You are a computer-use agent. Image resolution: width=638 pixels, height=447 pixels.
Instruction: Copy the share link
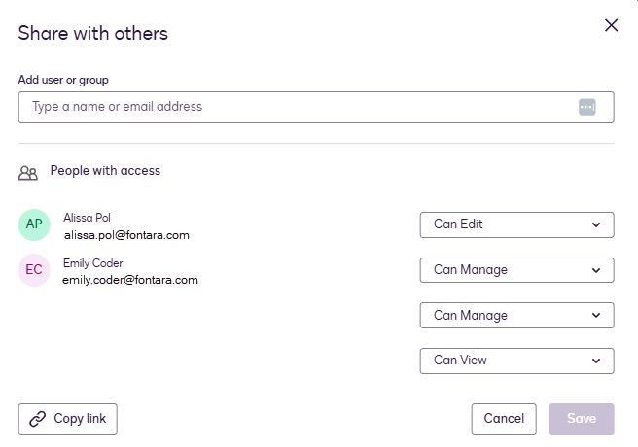[x=67, y=419]
